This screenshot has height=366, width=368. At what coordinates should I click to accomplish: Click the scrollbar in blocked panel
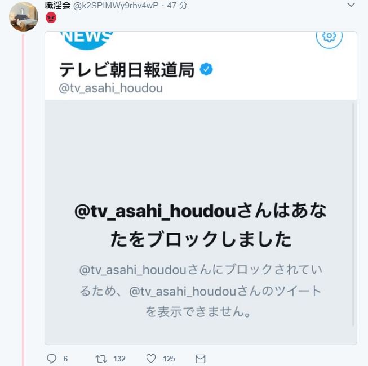click(353, 214)
